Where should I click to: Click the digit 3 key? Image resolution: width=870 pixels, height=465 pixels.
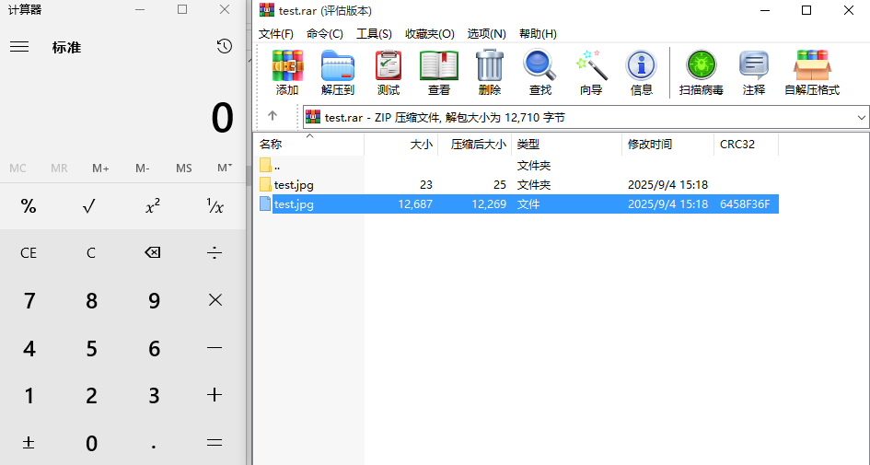click(154, 395)
